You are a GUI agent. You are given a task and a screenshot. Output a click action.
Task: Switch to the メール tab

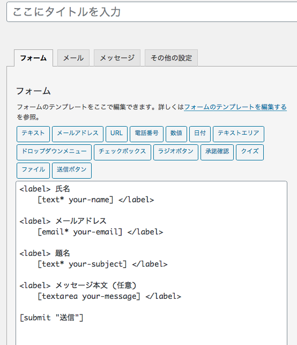coord(73,58)
